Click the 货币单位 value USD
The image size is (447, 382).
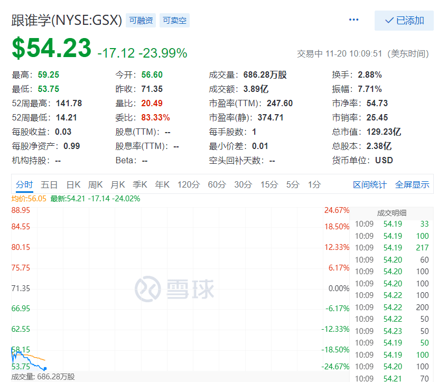coord(384,160)
